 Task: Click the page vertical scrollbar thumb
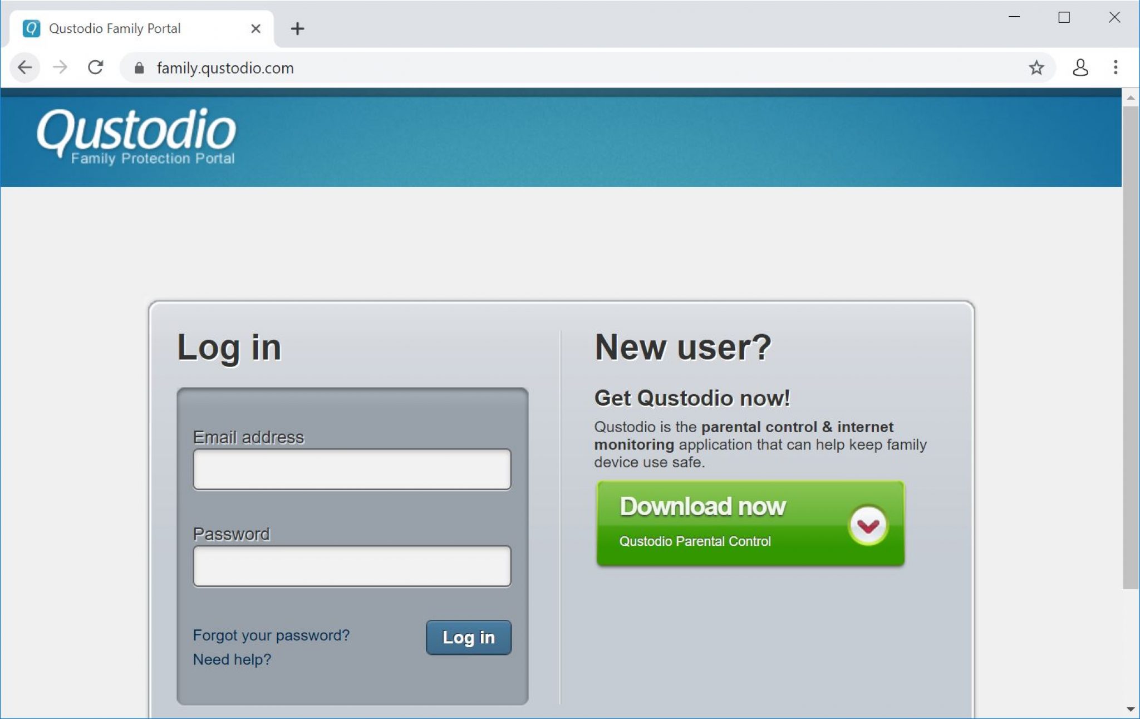click(1131, 348)
